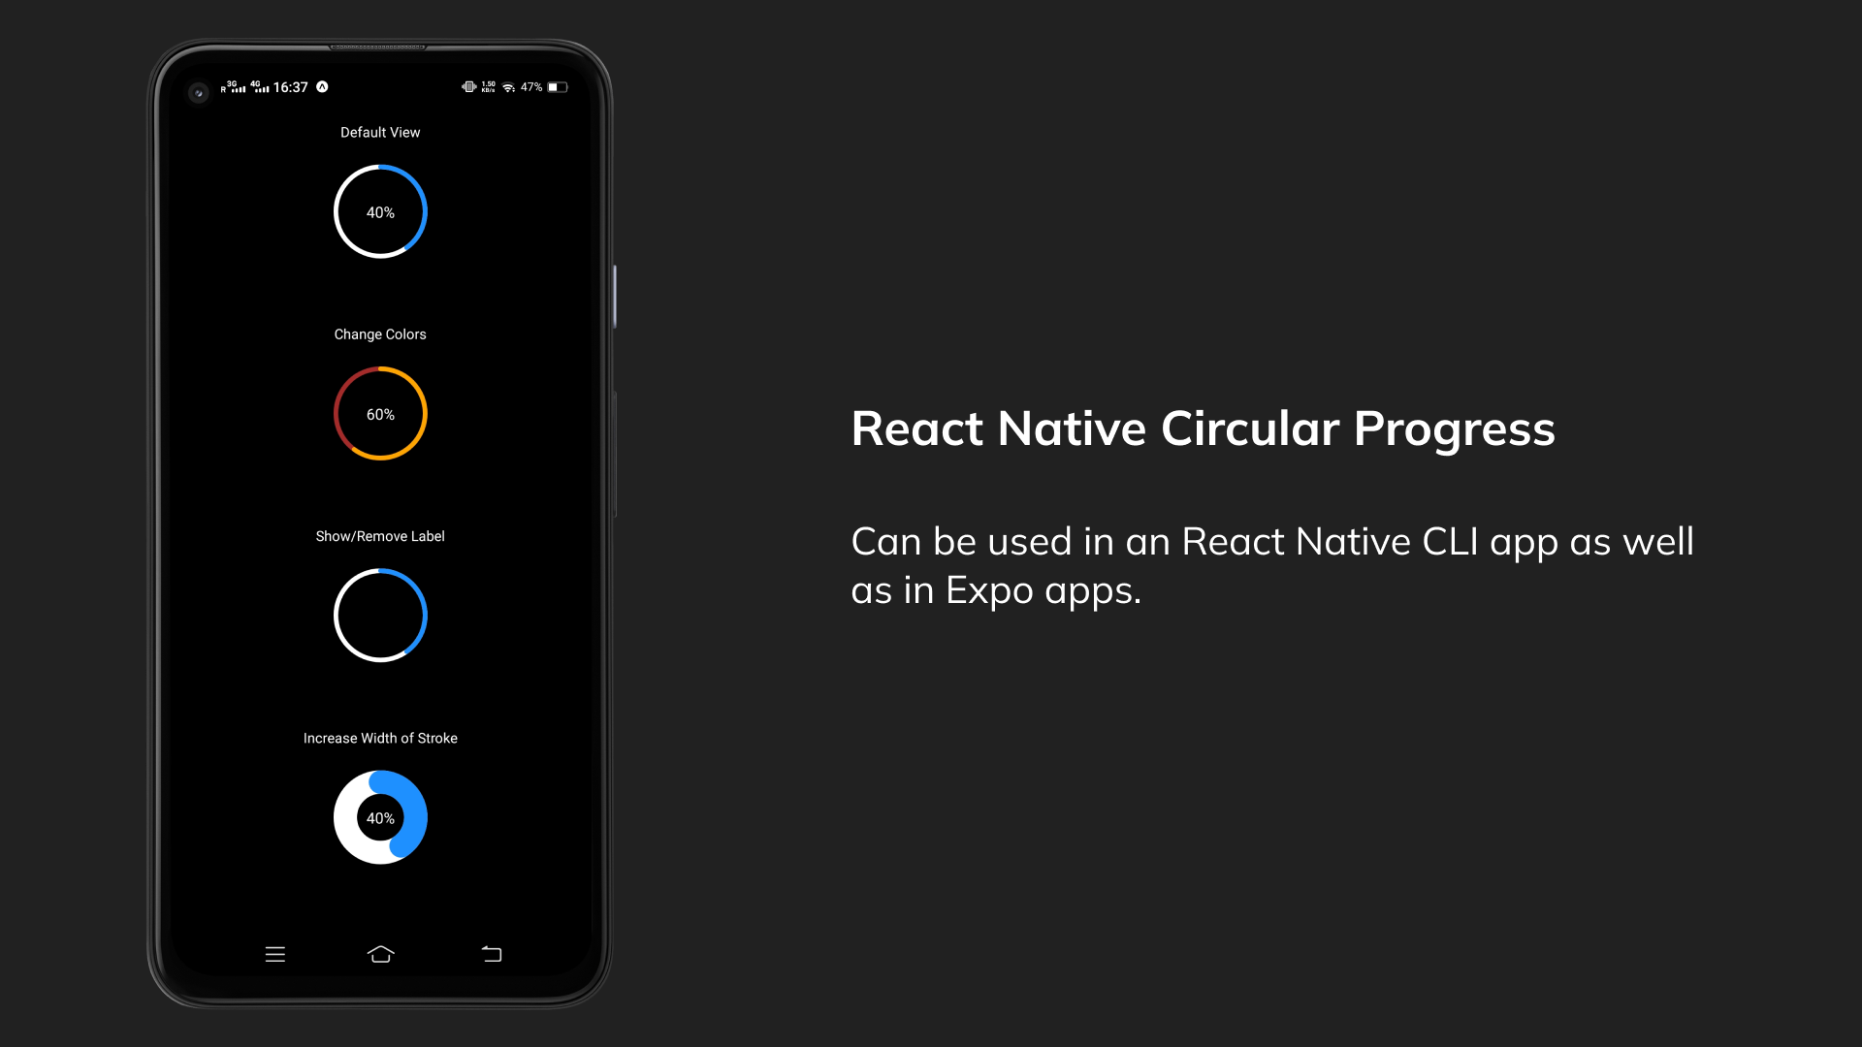Click the home navigation button
This screenshot has width=1862, height=1047.
tap(380, 954)
